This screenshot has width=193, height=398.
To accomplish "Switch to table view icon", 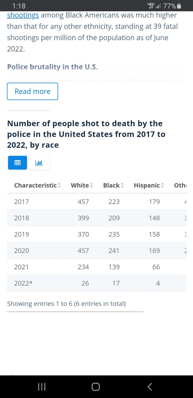I will (17, 163).
